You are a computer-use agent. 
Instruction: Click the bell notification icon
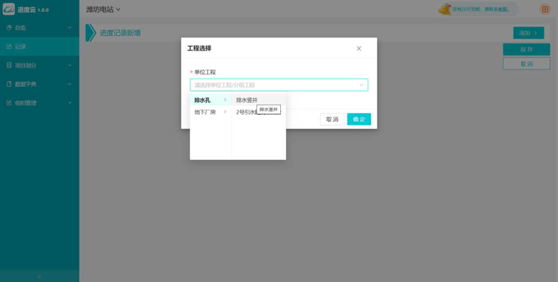(445, 9)
